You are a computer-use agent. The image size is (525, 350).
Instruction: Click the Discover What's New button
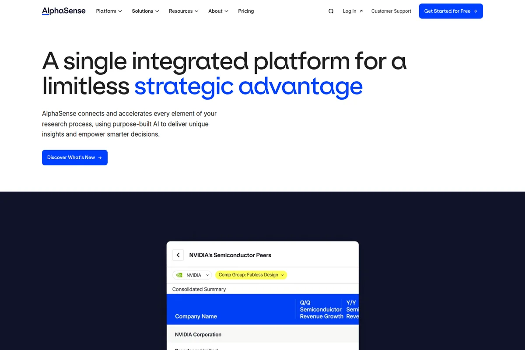click(74, 157)
